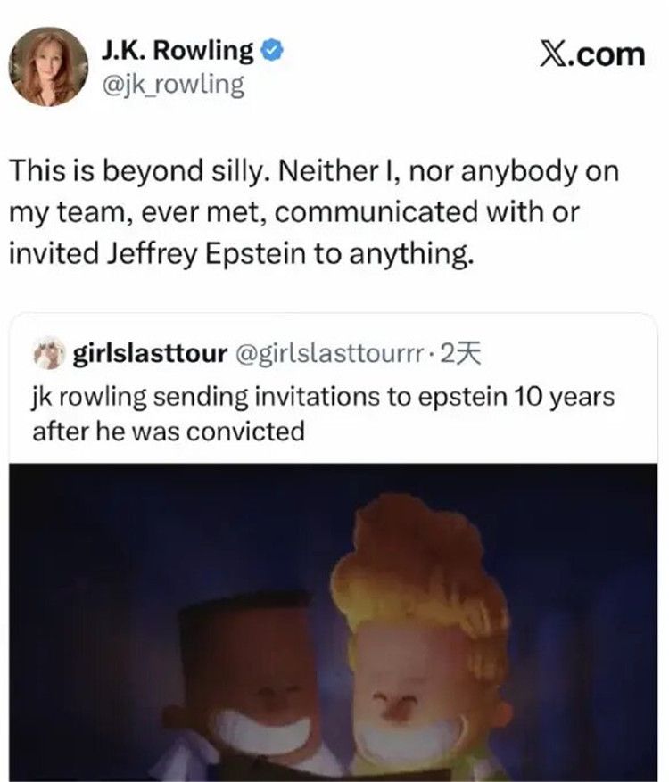Viewport: 669px width, 782px height.
Task: Click the profile avatar beside the @jk_rowling handle
Action: pyautogui.click(x=48, y=65)
